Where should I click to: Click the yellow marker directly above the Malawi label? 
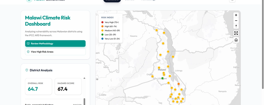point(159,68)
